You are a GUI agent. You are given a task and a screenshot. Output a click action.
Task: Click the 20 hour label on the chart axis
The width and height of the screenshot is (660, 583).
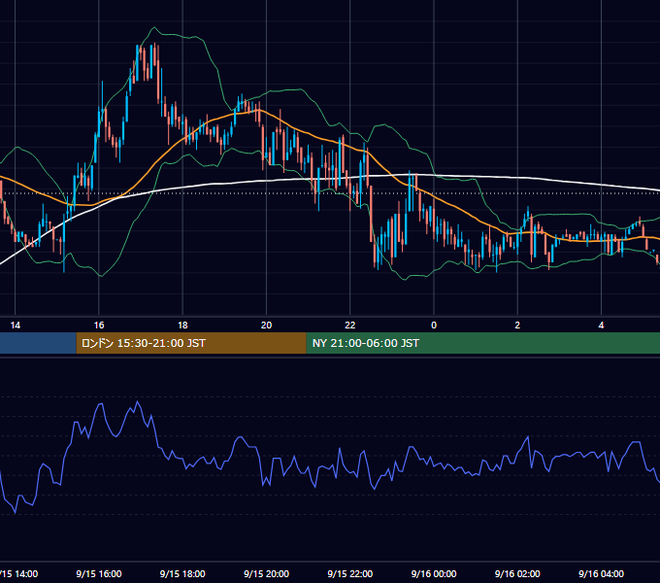267,326
